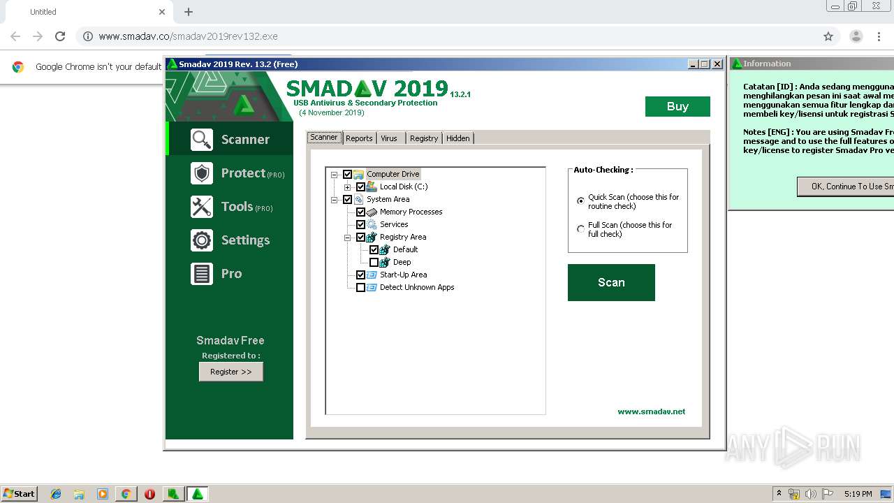The height and width of the screenshot is (503, 894).
Task: Click the System Area icon
Action: point(359,199)
